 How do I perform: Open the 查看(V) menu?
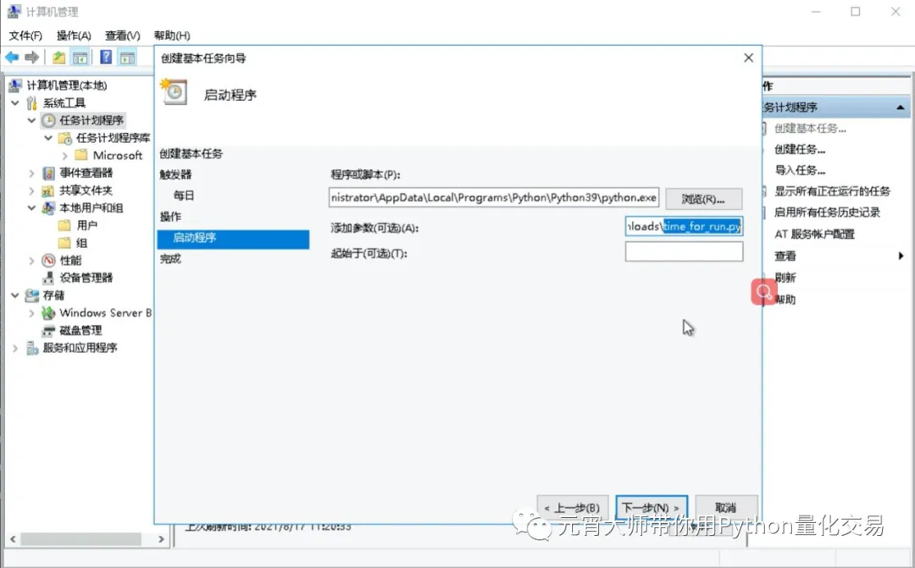(x=122, y=36)
